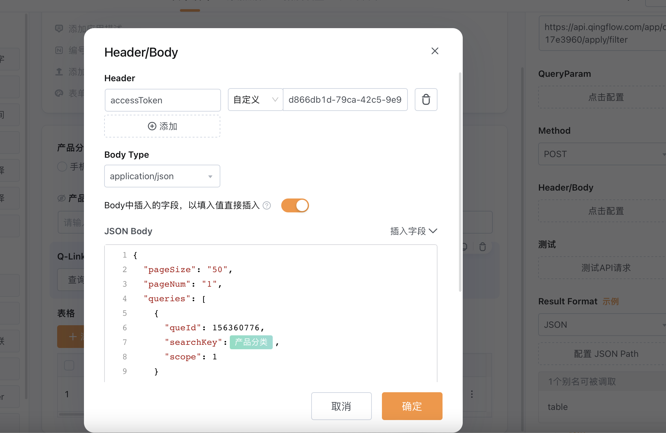Confirm the dialog with 确定
Image resolution: width=666 pixels, height=433 pixels.
[412, 406]
